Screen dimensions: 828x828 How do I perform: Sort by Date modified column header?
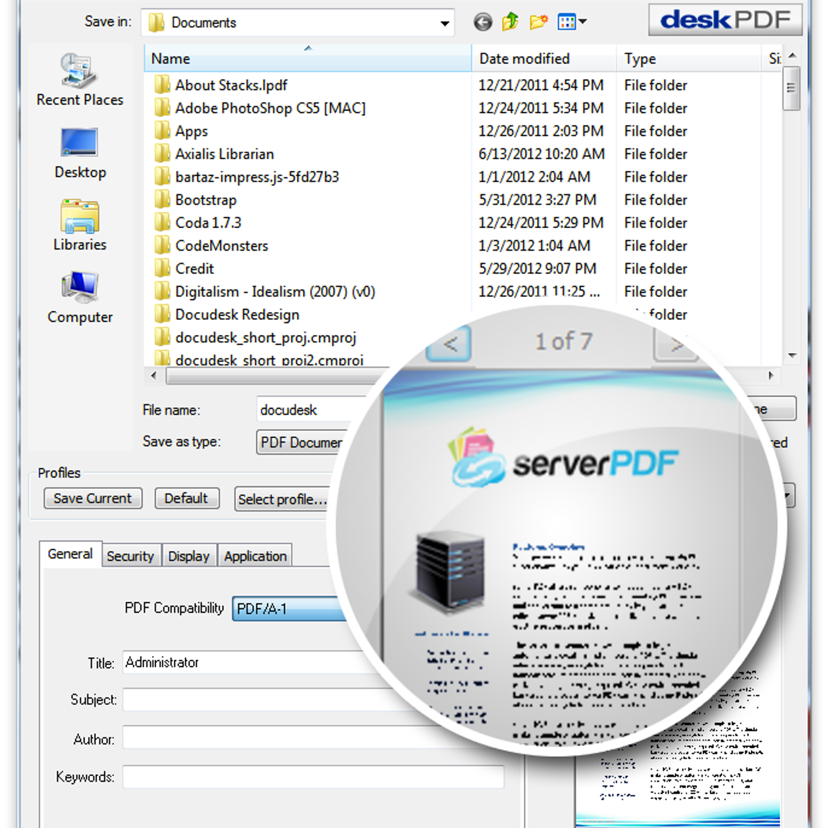tap(544, 58)
